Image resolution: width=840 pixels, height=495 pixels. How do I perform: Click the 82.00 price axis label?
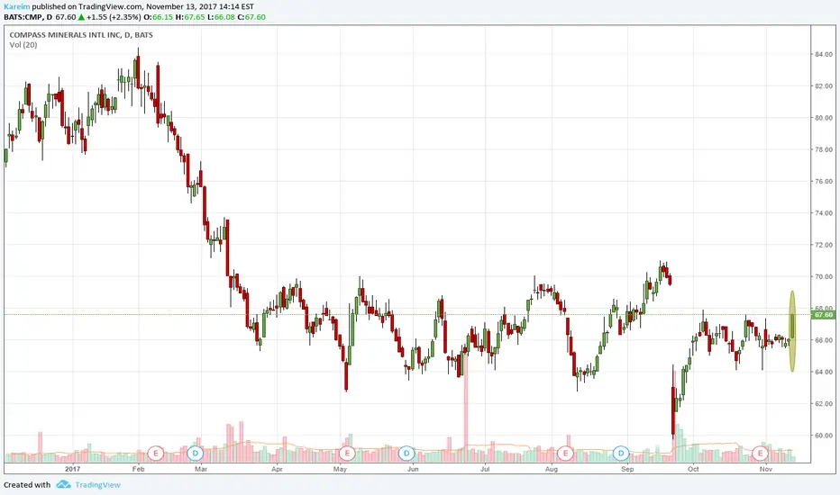824,86
